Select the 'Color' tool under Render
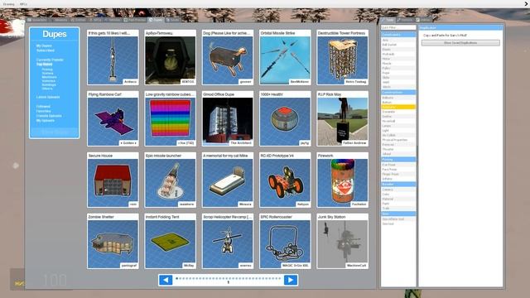Screen dimensions: 530x298 click(x=398, y=195)
